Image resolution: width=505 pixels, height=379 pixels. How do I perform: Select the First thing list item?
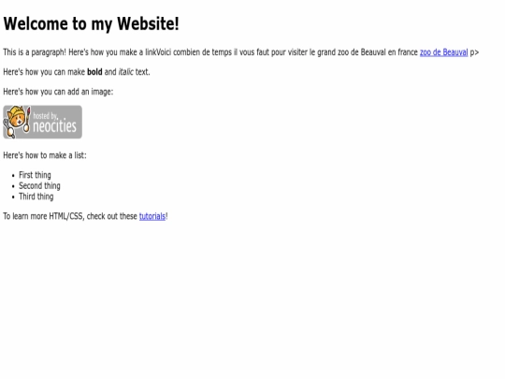pos(35,175)
